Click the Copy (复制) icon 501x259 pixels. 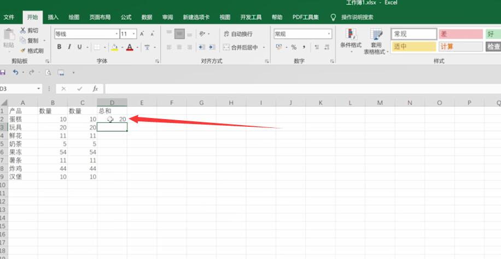pyautogui.click(x=23, y=40)
